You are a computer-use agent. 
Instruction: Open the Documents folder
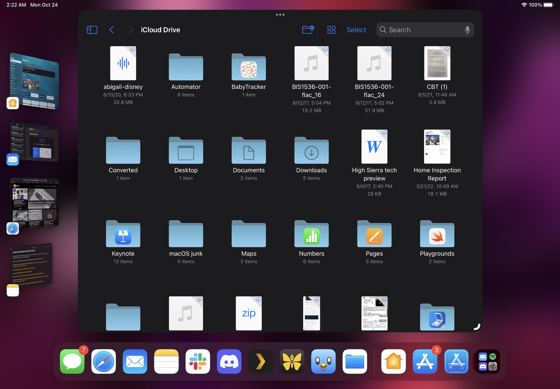249,151
